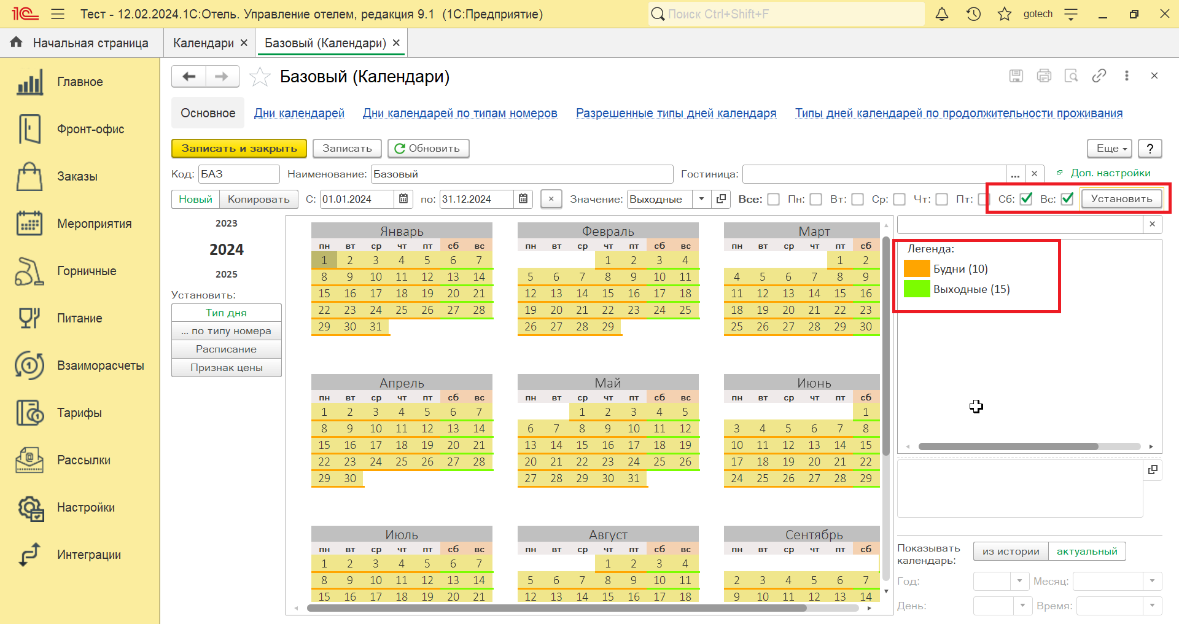Click the get link chain icon
1179x624 pixels.
[x=1099, y=76]
